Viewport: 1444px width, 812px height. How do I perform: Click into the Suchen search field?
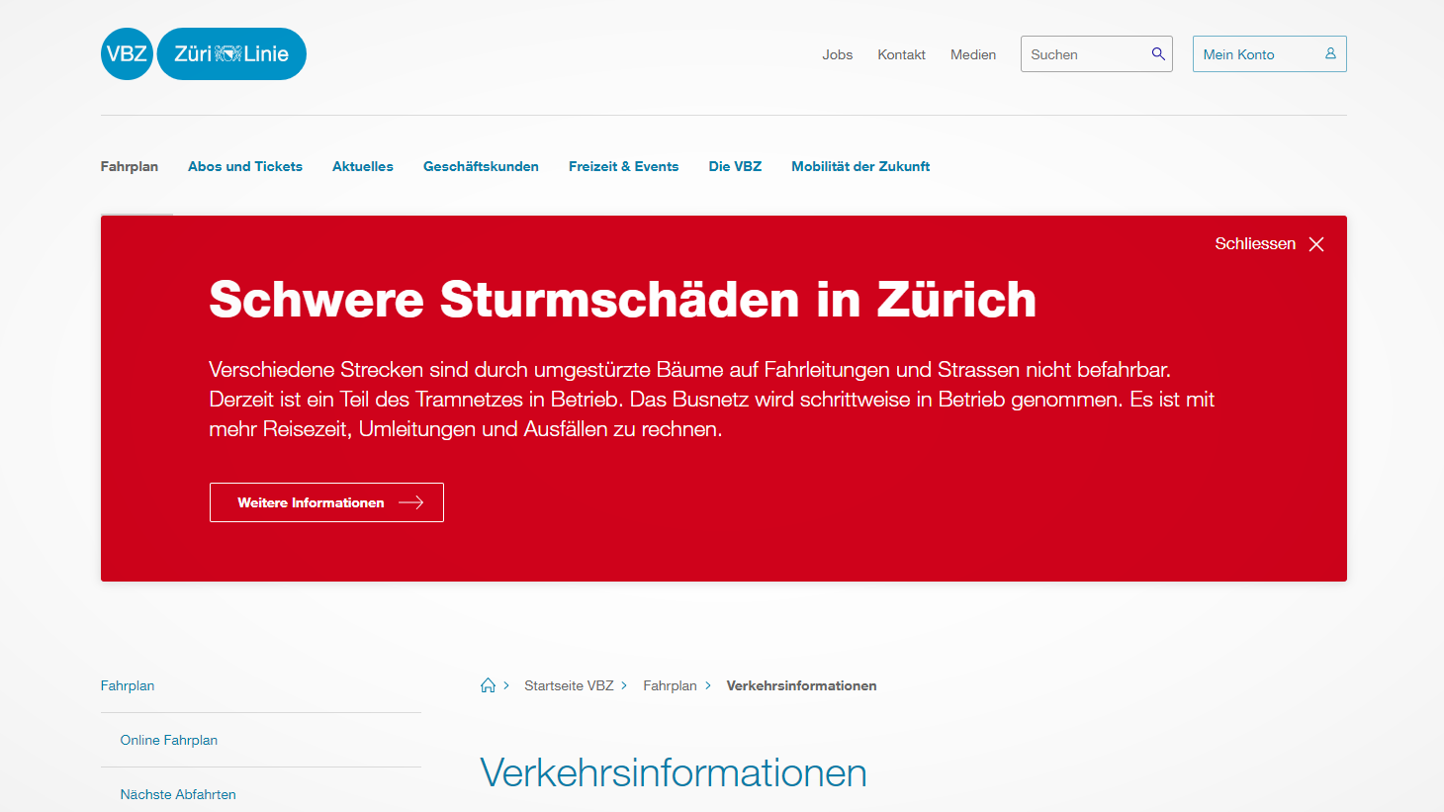pos(1086,54)
